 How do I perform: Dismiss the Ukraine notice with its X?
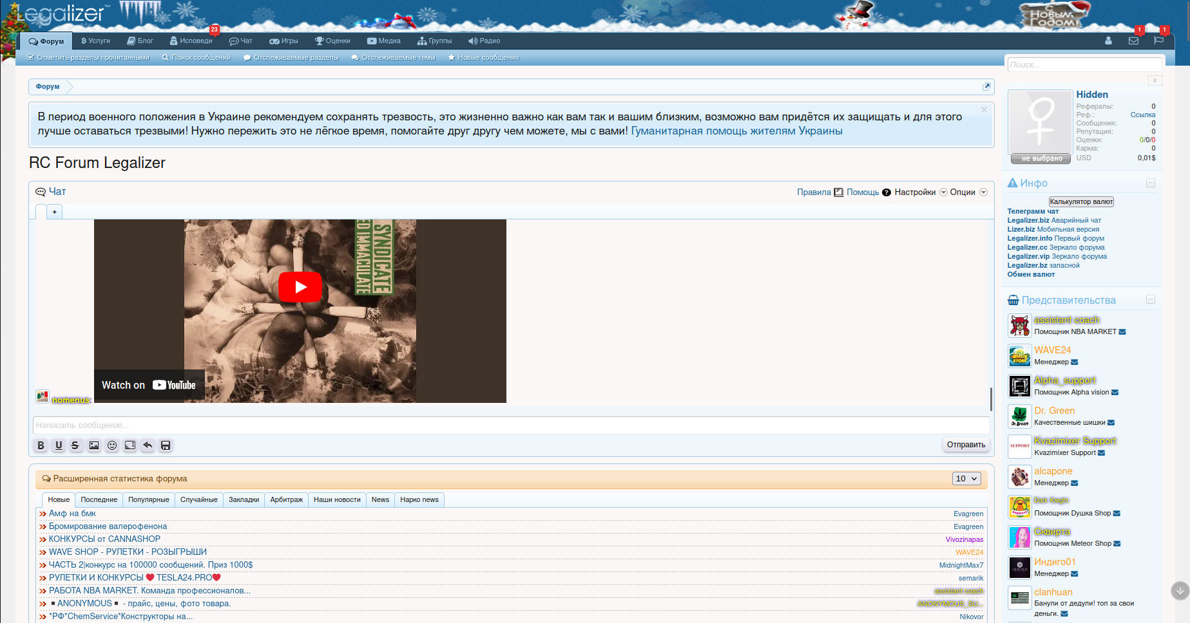pyautogui.click(x=984, y=110)
